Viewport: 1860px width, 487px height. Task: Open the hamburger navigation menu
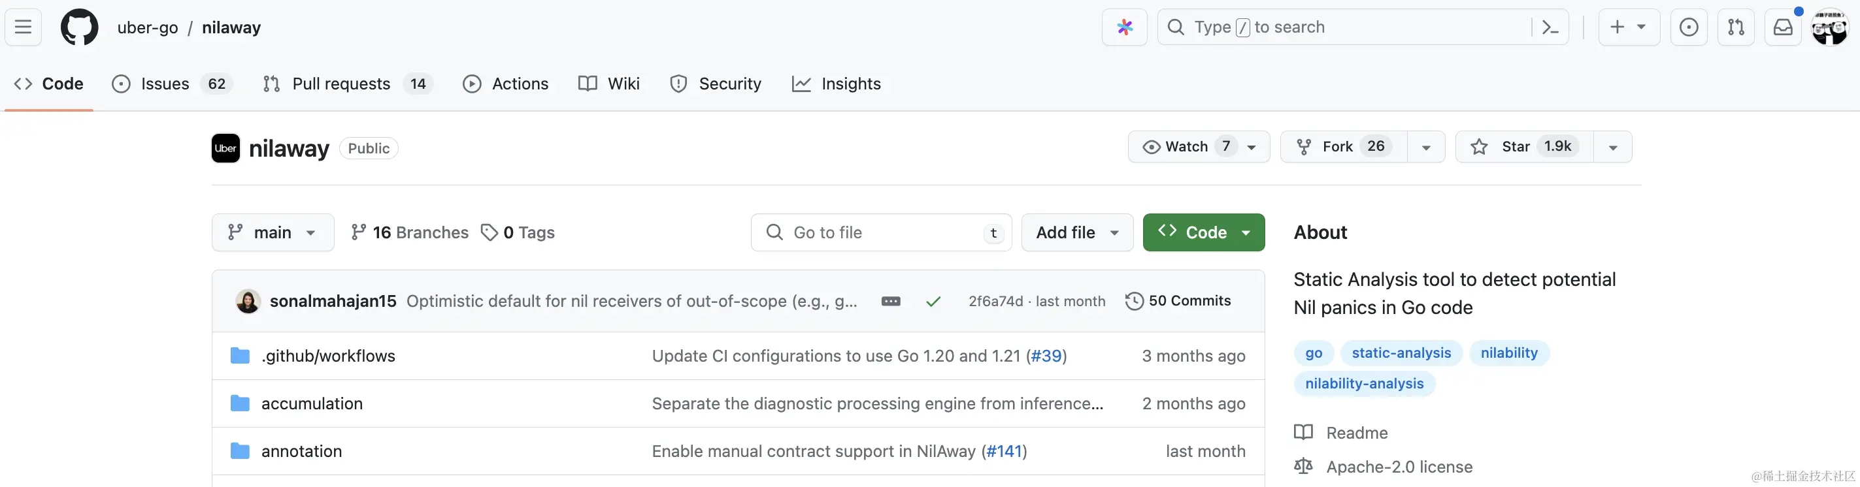point(23,27)
